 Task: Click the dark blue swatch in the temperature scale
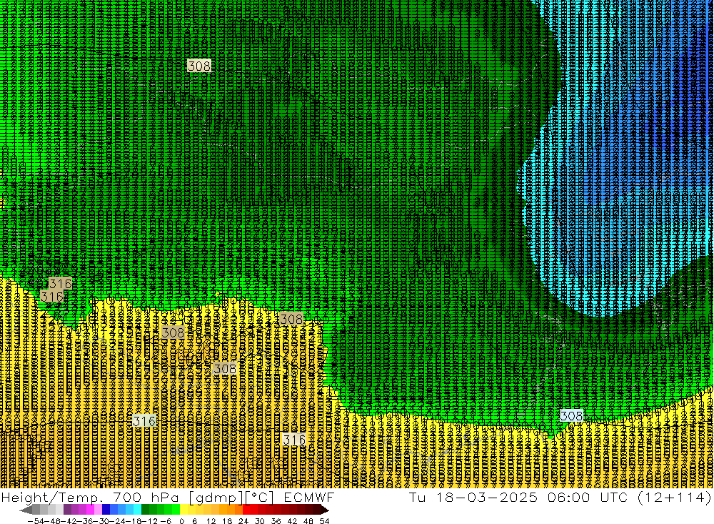[x=106, y=510]
